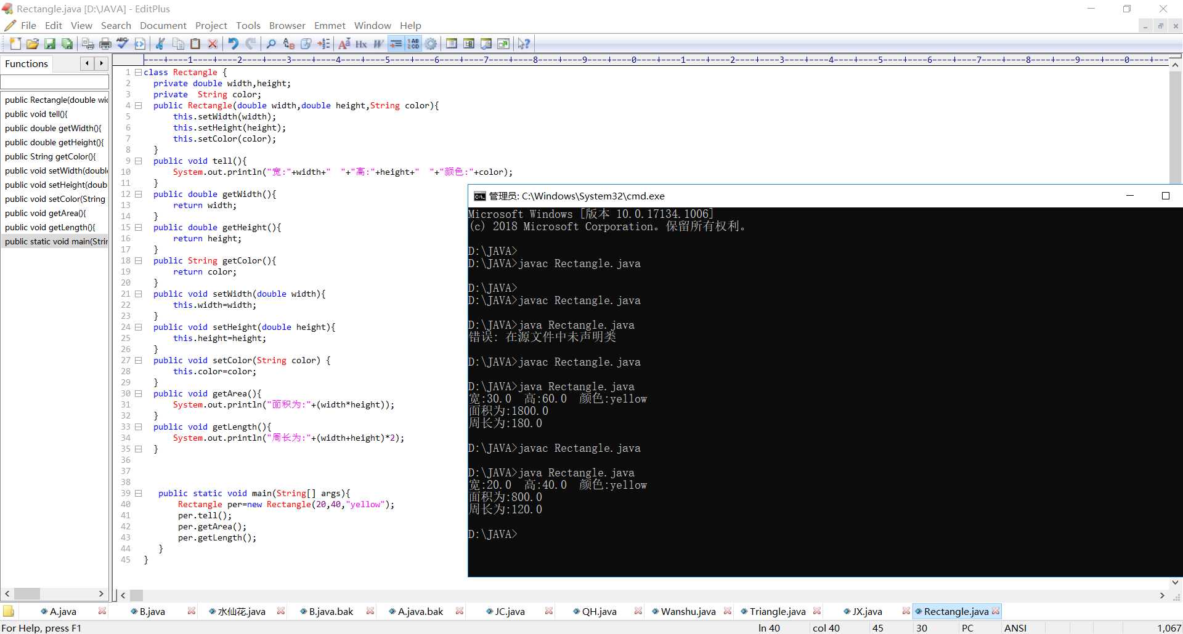Click the full screen toolbar icon
The image size is (1183, 634).
(x=503, y=44)
